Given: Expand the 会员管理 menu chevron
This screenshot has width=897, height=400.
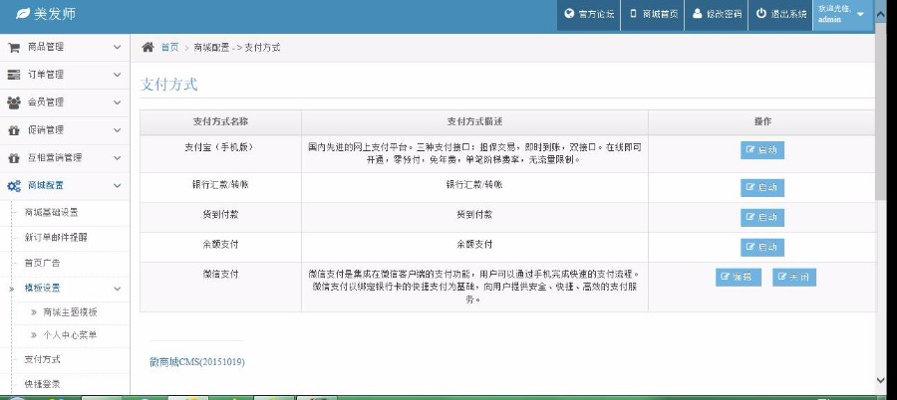Looking at the screenshot, I should [x=118, y=102].
